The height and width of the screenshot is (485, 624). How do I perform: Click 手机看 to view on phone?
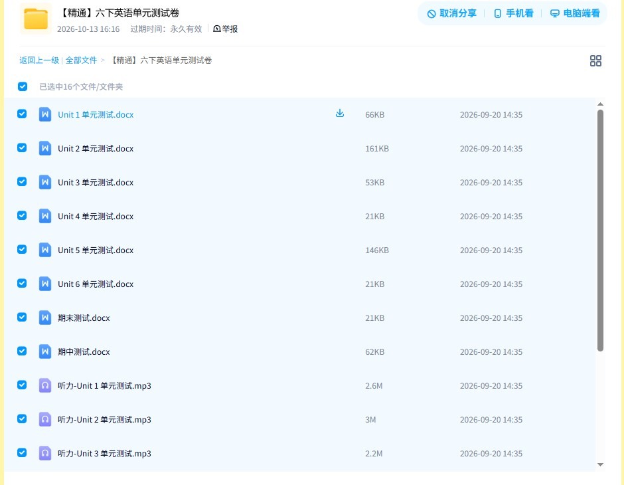click(513, 13)
